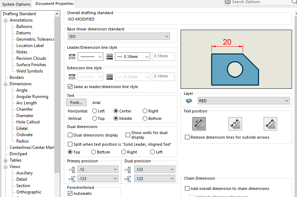
Task: Select Ordinate tree item
Action: (x=24, y=135)
